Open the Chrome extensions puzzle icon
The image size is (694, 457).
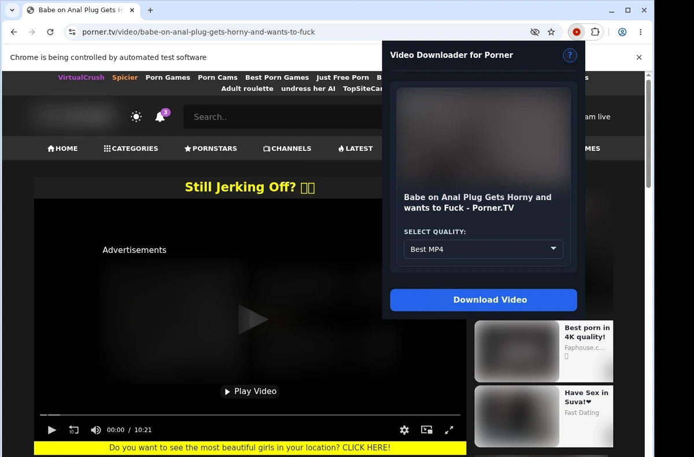click(x=595, y=32)
